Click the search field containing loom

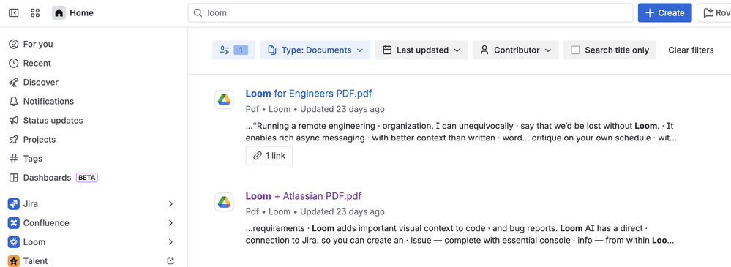(411, 13)
